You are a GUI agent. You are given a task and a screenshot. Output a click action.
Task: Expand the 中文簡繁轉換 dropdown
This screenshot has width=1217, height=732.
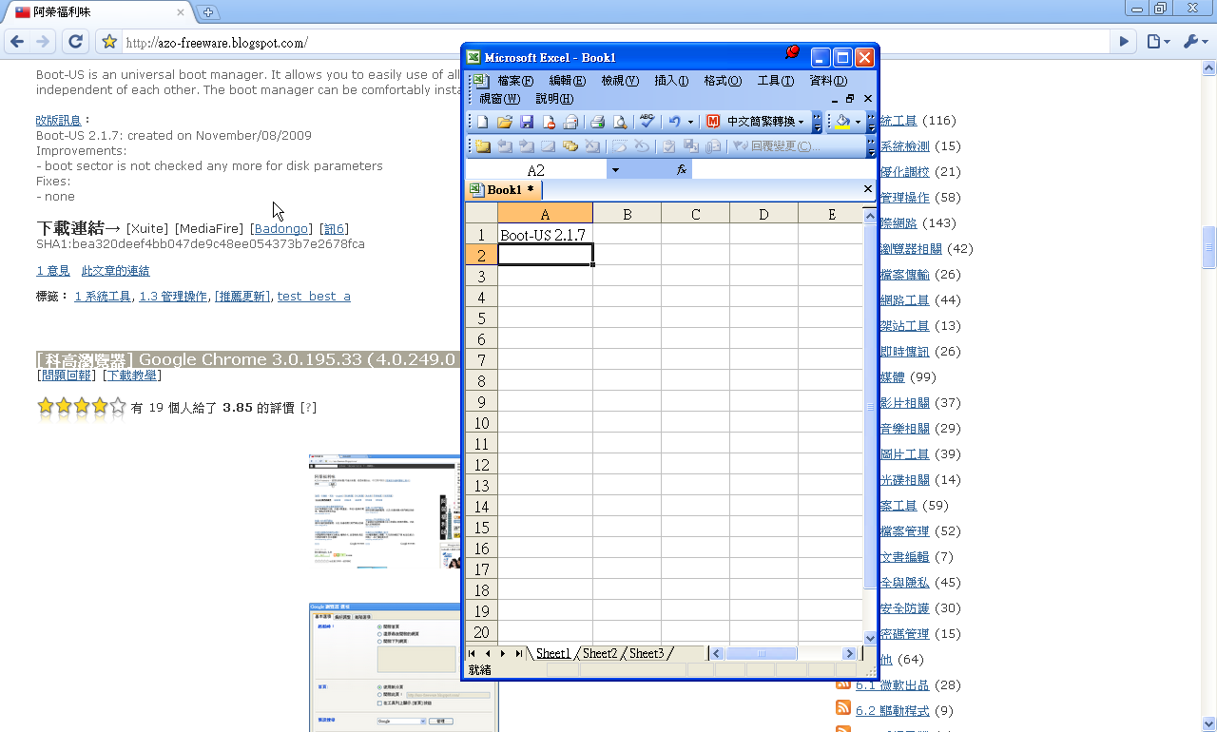click(x=801, y=122)
